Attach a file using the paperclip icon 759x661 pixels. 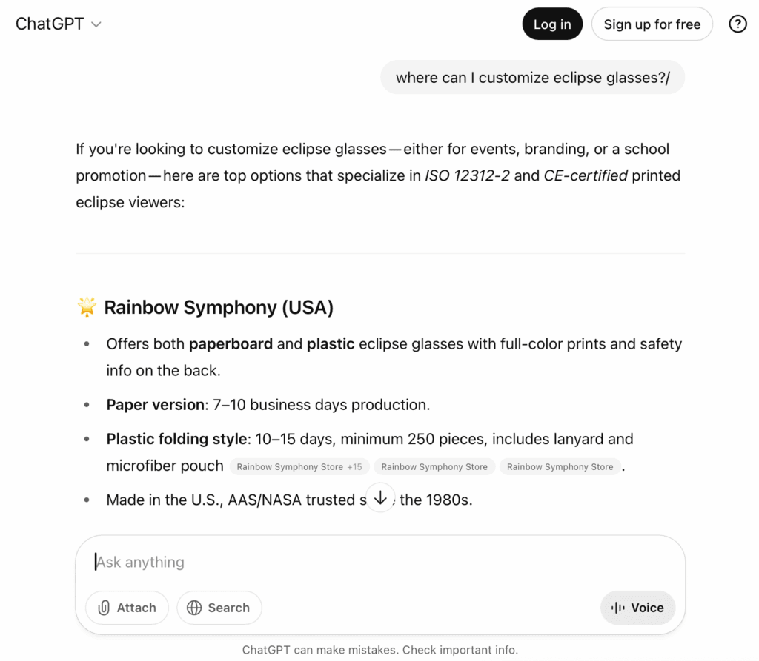104,608
